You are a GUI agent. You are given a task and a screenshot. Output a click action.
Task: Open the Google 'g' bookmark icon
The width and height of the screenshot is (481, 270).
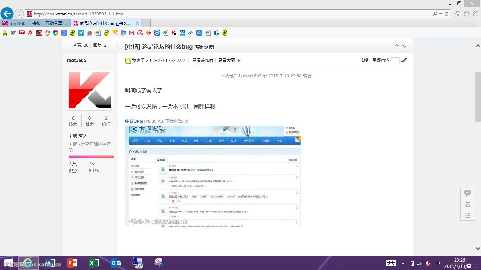64,33
